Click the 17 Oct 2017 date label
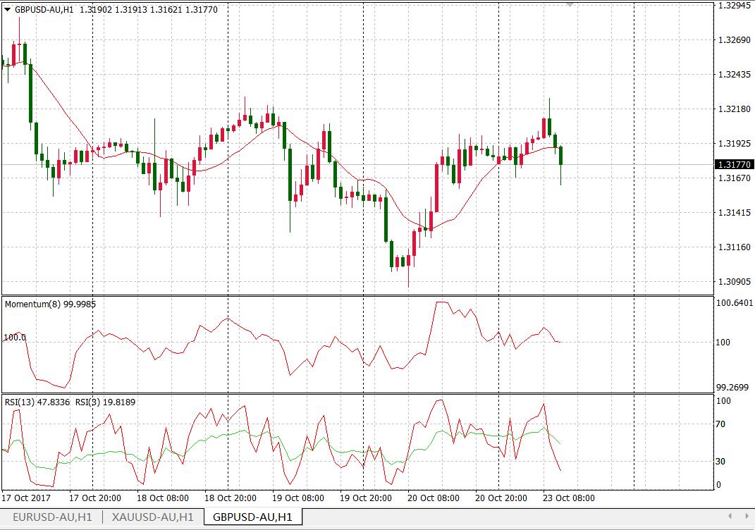The width and height of the screenshot is (755, 530). pos(26,498)
